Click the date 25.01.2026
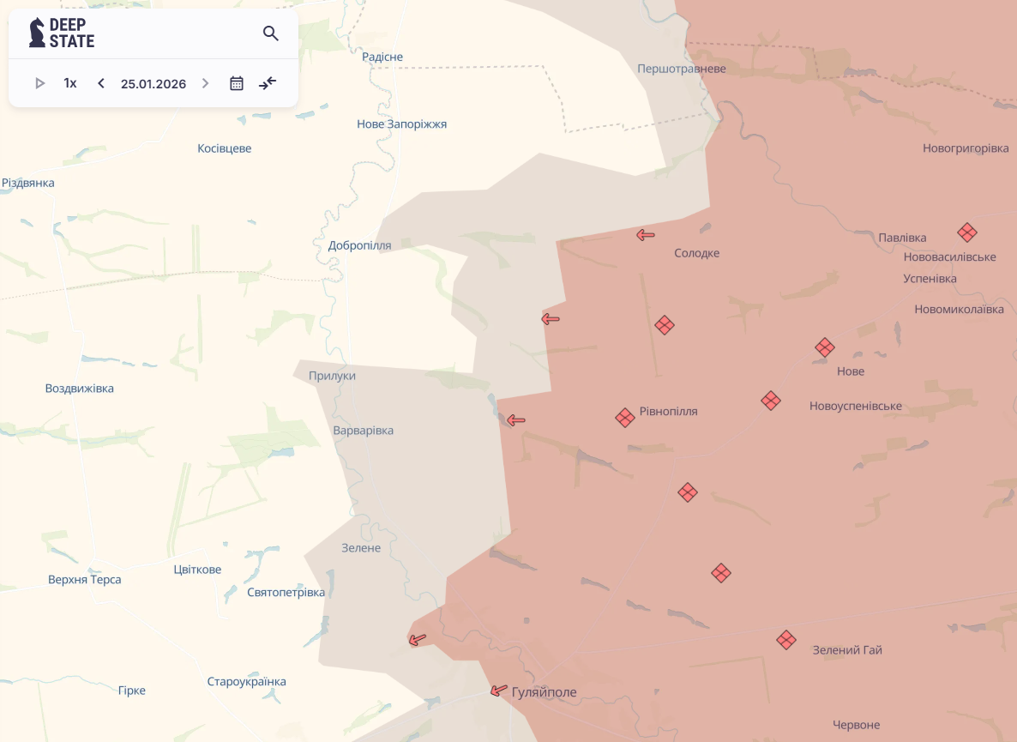This screenshot has width=1017, height=742. click(x=153, y=84)
